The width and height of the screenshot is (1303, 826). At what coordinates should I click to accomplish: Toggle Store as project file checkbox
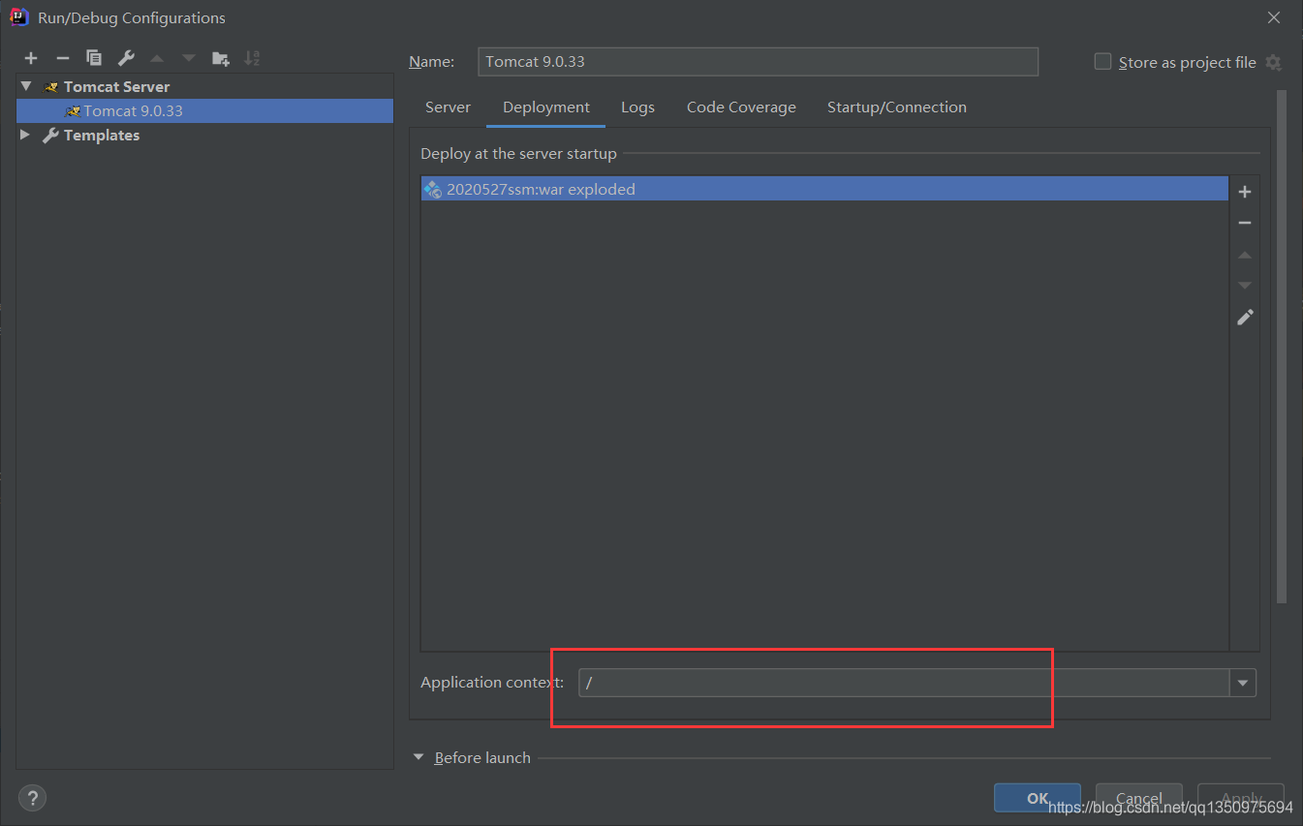1102,61
